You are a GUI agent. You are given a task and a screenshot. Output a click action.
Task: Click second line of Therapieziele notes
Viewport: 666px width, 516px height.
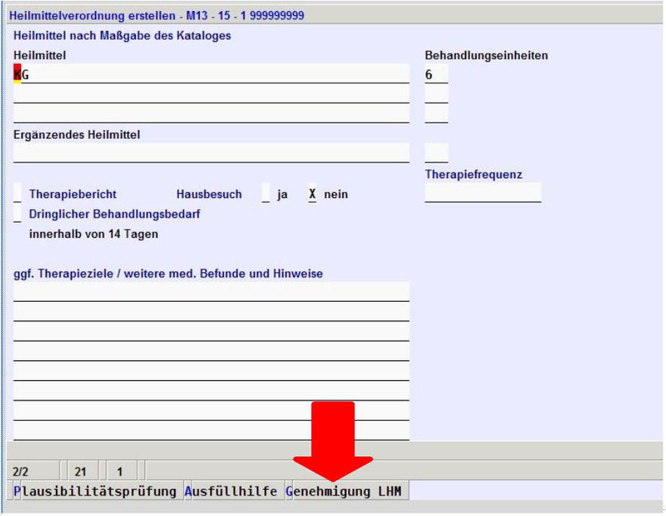click(x=211, y=312)
